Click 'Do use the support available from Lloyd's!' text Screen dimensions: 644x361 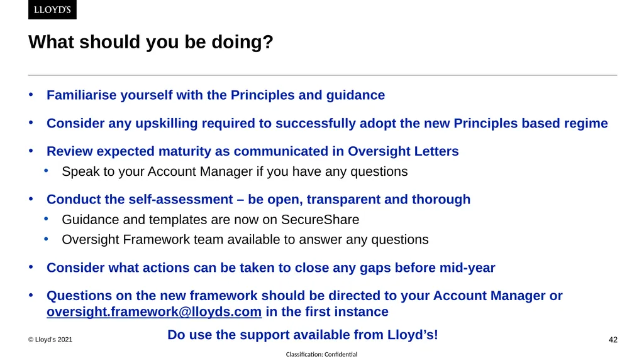(x=303, y=335)
